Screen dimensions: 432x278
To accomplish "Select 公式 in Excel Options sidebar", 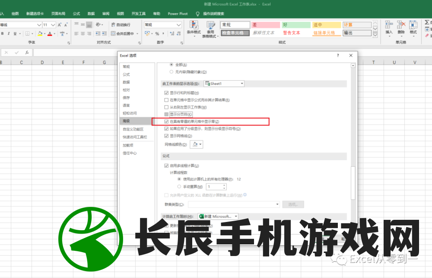I will coord(126,75).
